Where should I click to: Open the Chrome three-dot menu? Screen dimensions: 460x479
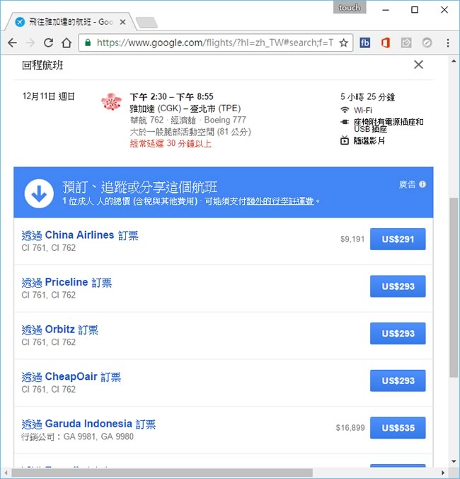[x=448, y=43]
